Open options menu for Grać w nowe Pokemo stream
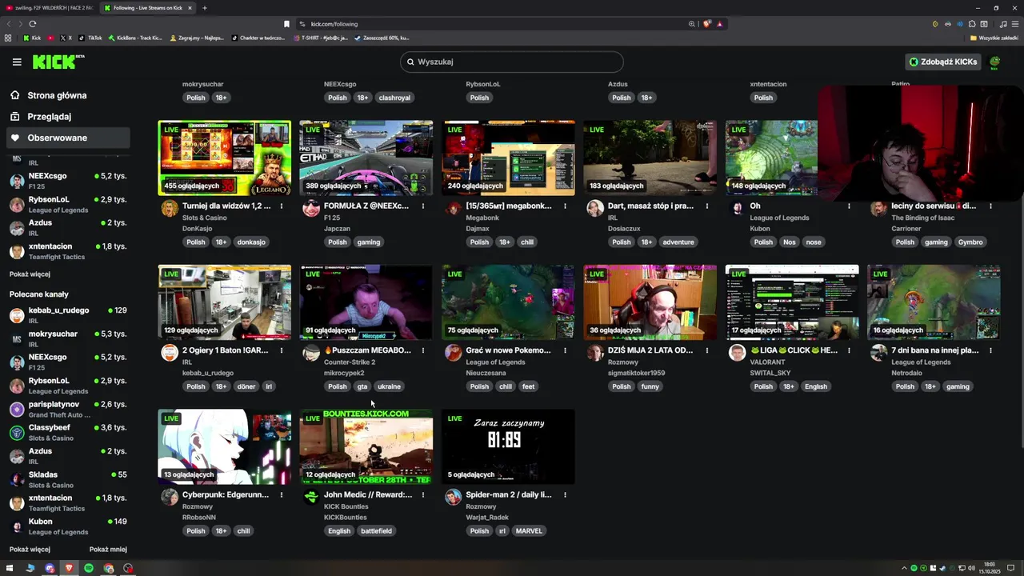 click(565, 350)
